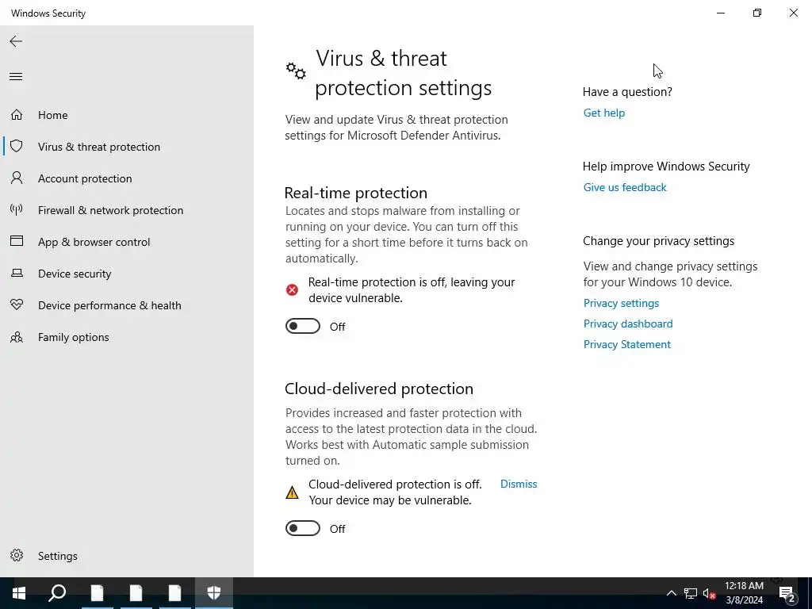Image resolution: width=812 pixels, height=609 pixels.
Task: Click the taskbar clock showing 12:18 AM
Action: click(x=744, y=593)
